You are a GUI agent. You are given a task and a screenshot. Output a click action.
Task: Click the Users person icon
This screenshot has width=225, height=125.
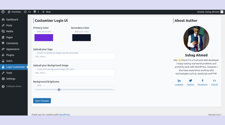[x=3, y=61]
